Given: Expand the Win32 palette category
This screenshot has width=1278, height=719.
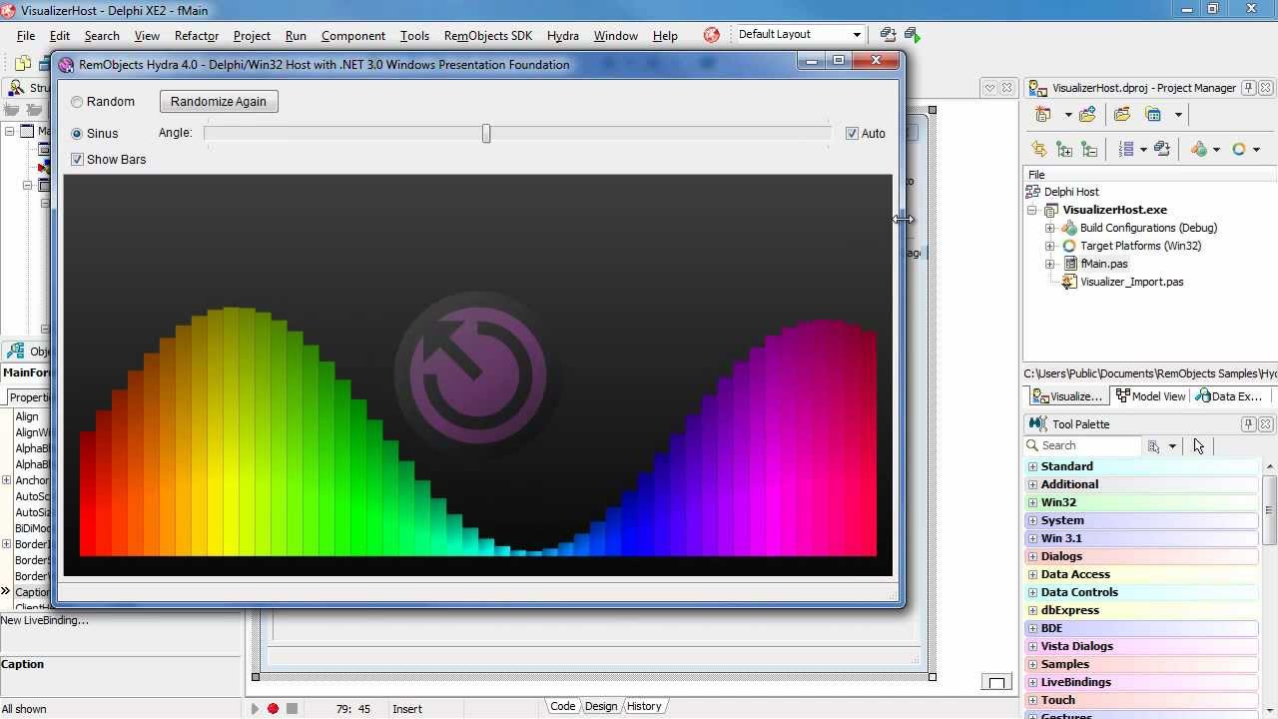Looking at the screenshot, I should coord(1033,502).
